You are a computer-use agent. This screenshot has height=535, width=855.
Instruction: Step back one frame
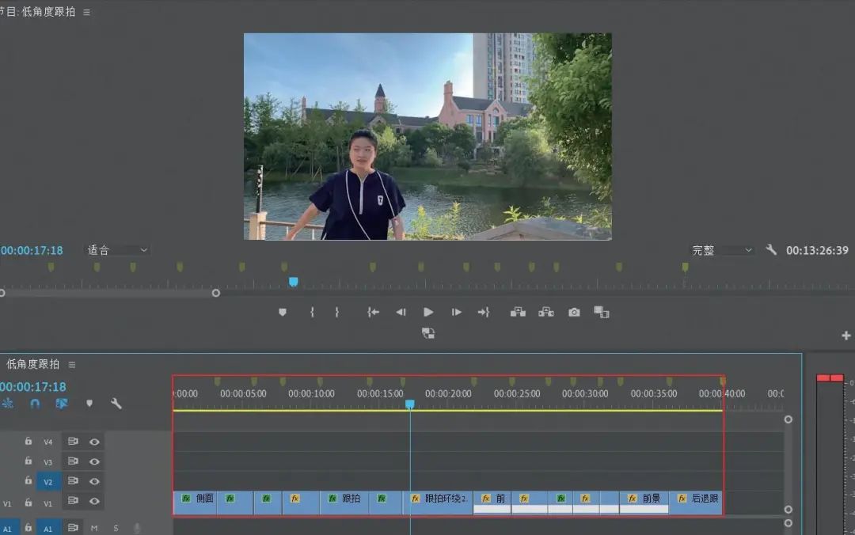401,312
